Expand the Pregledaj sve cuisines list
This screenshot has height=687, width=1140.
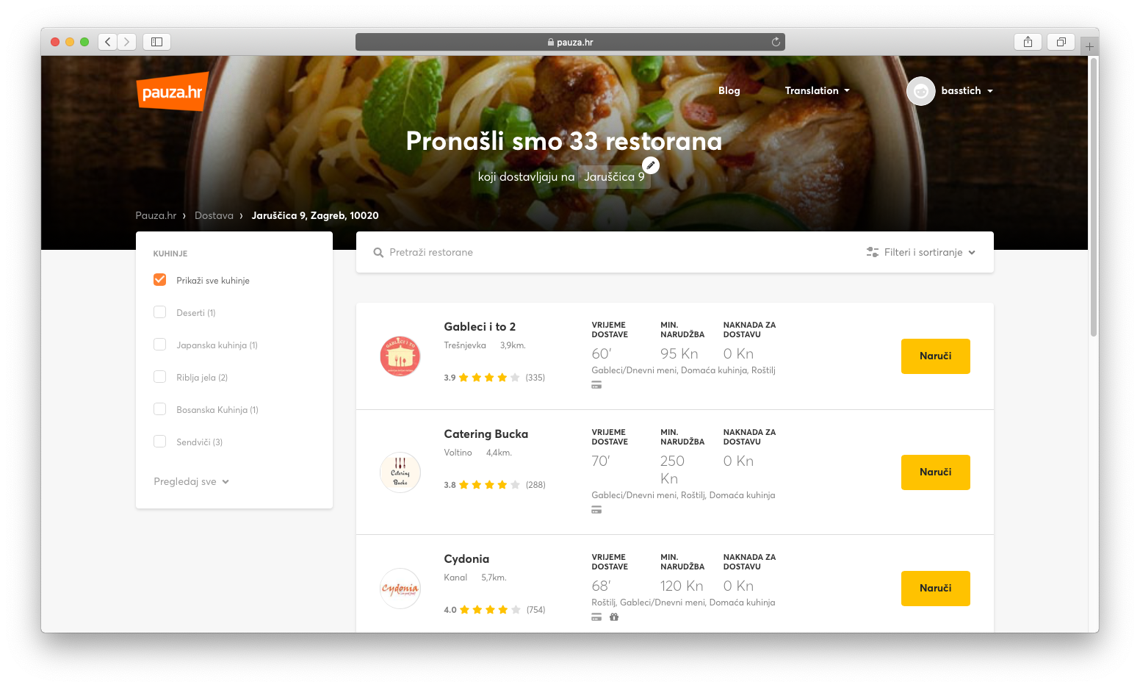pos(192,482)
